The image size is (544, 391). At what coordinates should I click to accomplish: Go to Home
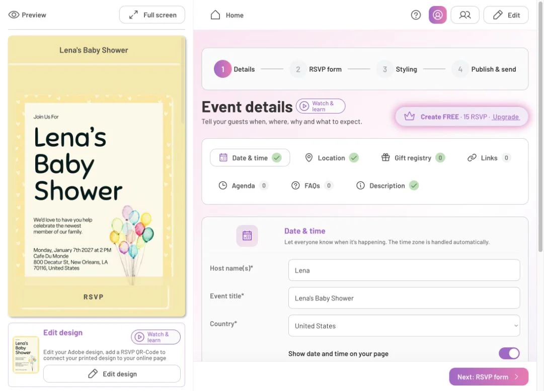click(x=227, y=15)
